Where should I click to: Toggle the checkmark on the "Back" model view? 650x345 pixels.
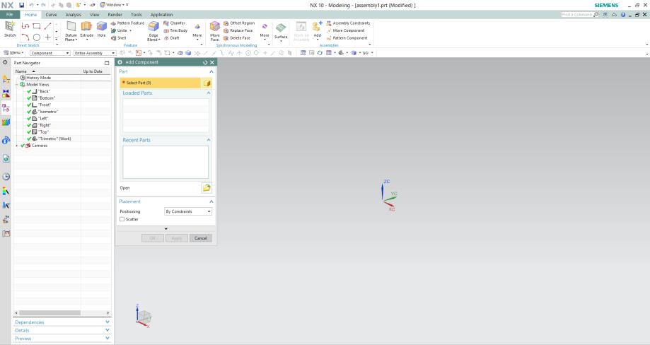[29, 91]
